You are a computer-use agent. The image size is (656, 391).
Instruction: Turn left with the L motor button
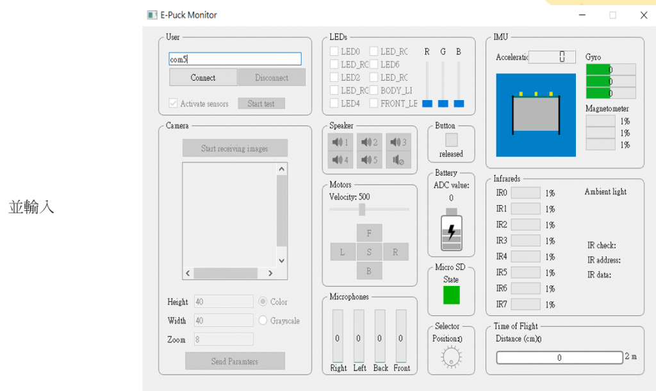coord(343,252)
